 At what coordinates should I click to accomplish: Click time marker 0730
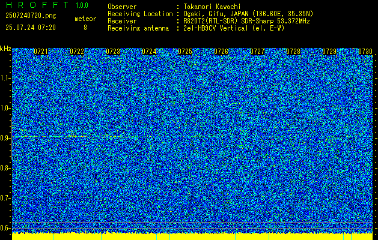[x=365, y=52]
